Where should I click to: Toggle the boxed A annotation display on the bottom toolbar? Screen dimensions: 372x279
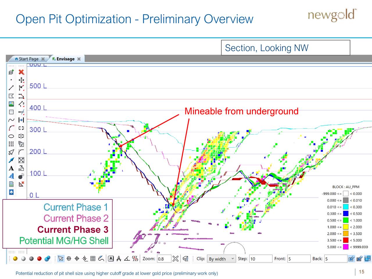coord(111,259)
